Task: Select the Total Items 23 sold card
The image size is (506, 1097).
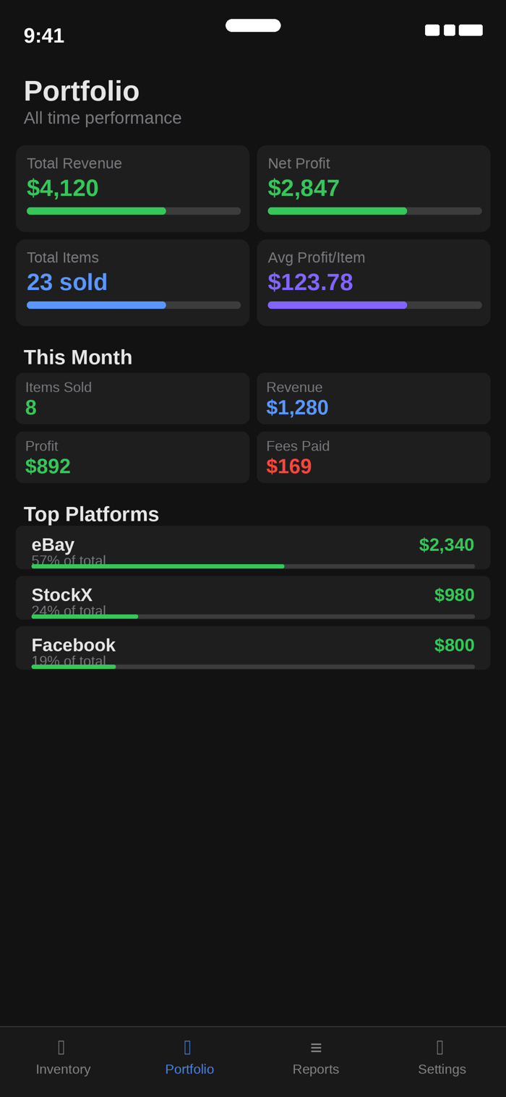Action: click(132, 282)
